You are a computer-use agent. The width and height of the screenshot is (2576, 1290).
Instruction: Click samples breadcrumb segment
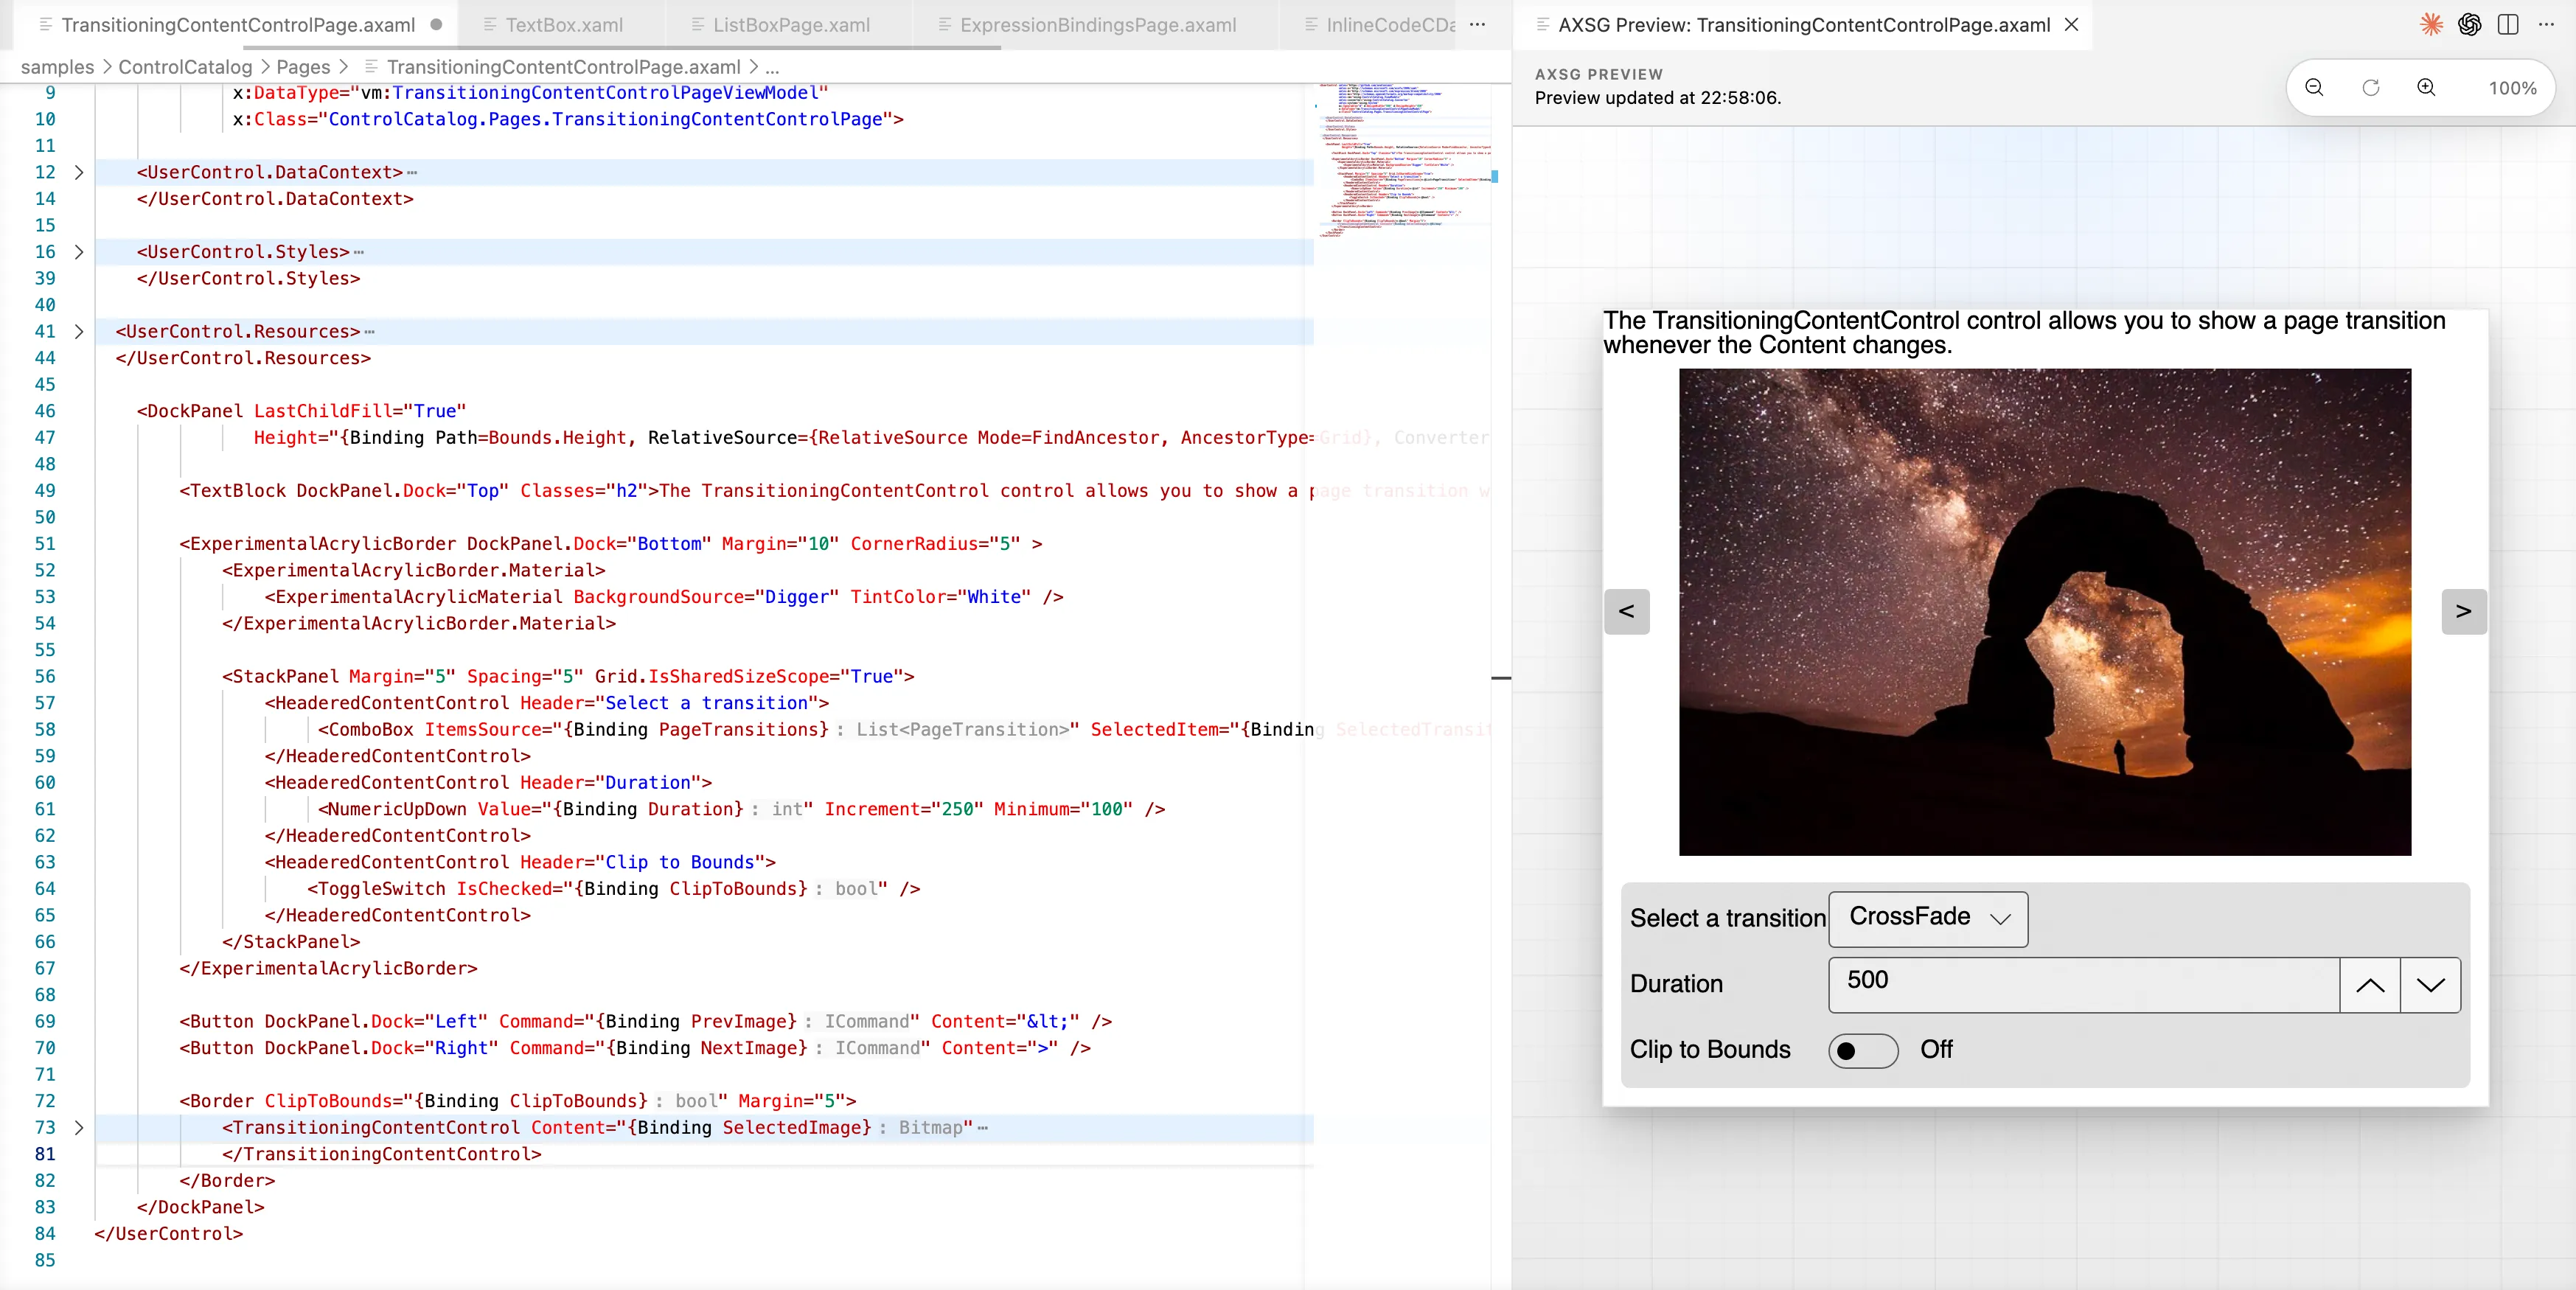pyautogui.click(x=57, y=67)
